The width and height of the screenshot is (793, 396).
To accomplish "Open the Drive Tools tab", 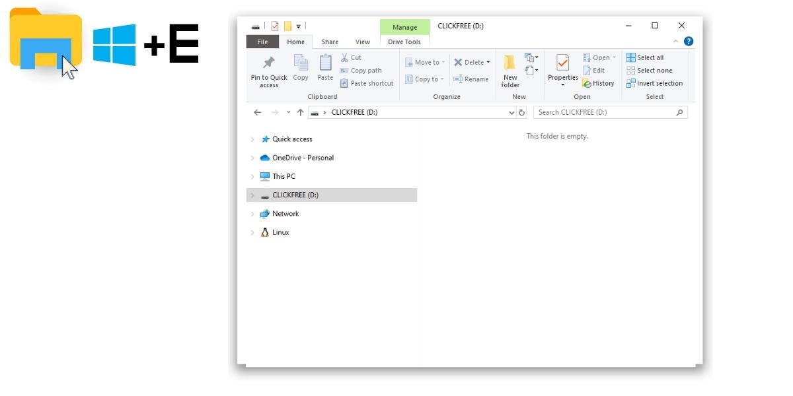I will point(404,42).
